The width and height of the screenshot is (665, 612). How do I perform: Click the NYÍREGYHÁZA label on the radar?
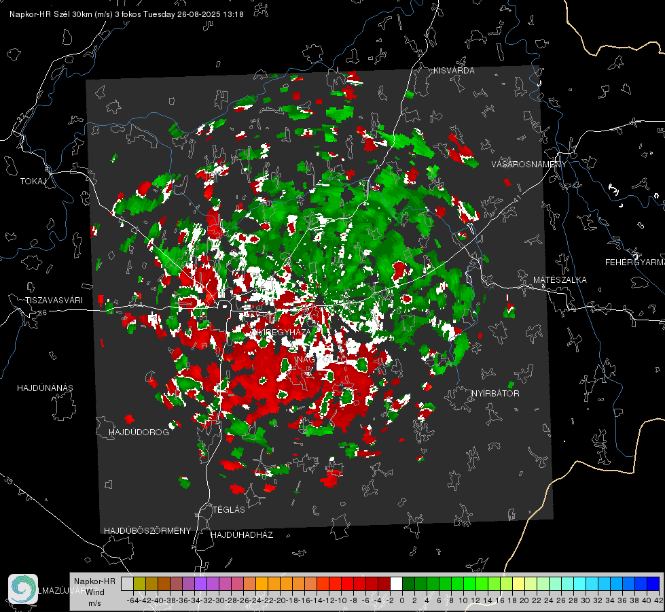(282, 332)
